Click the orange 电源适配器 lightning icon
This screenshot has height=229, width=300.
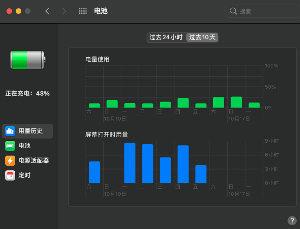(x=10, y=161)
